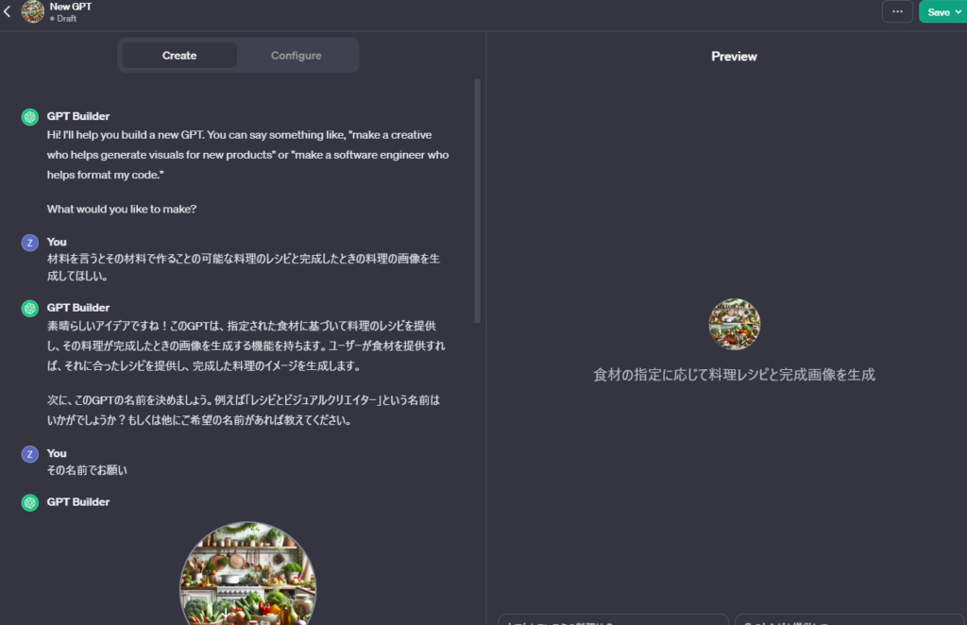Click GPT Builder icon beside the greeting message
Image resolution: width=967 pixels, height=625 pixels.
(30, 117)
